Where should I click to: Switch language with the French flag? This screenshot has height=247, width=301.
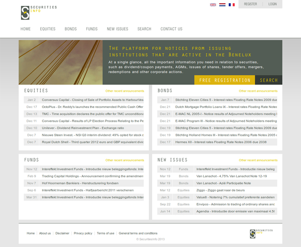pyautogui.click(x=231, y=5)
